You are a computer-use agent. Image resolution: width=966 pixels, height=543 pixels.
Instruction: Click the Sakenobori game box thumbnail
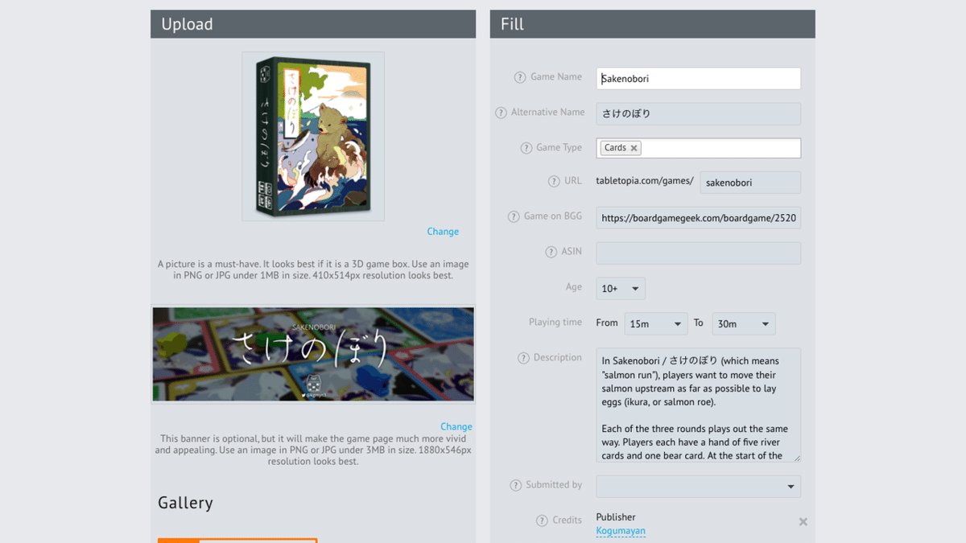(313, 137)
